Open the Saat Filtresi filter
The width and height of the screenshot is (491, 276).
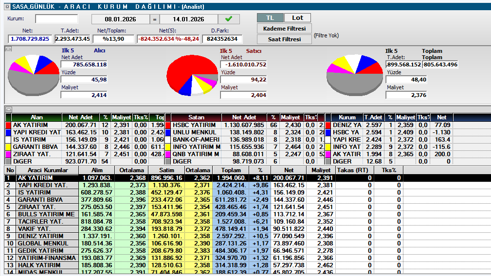click(284, 39)
